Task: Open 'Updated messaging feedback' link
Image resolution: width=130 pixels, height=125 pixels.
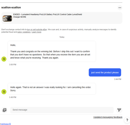Action: coord(108,117)
